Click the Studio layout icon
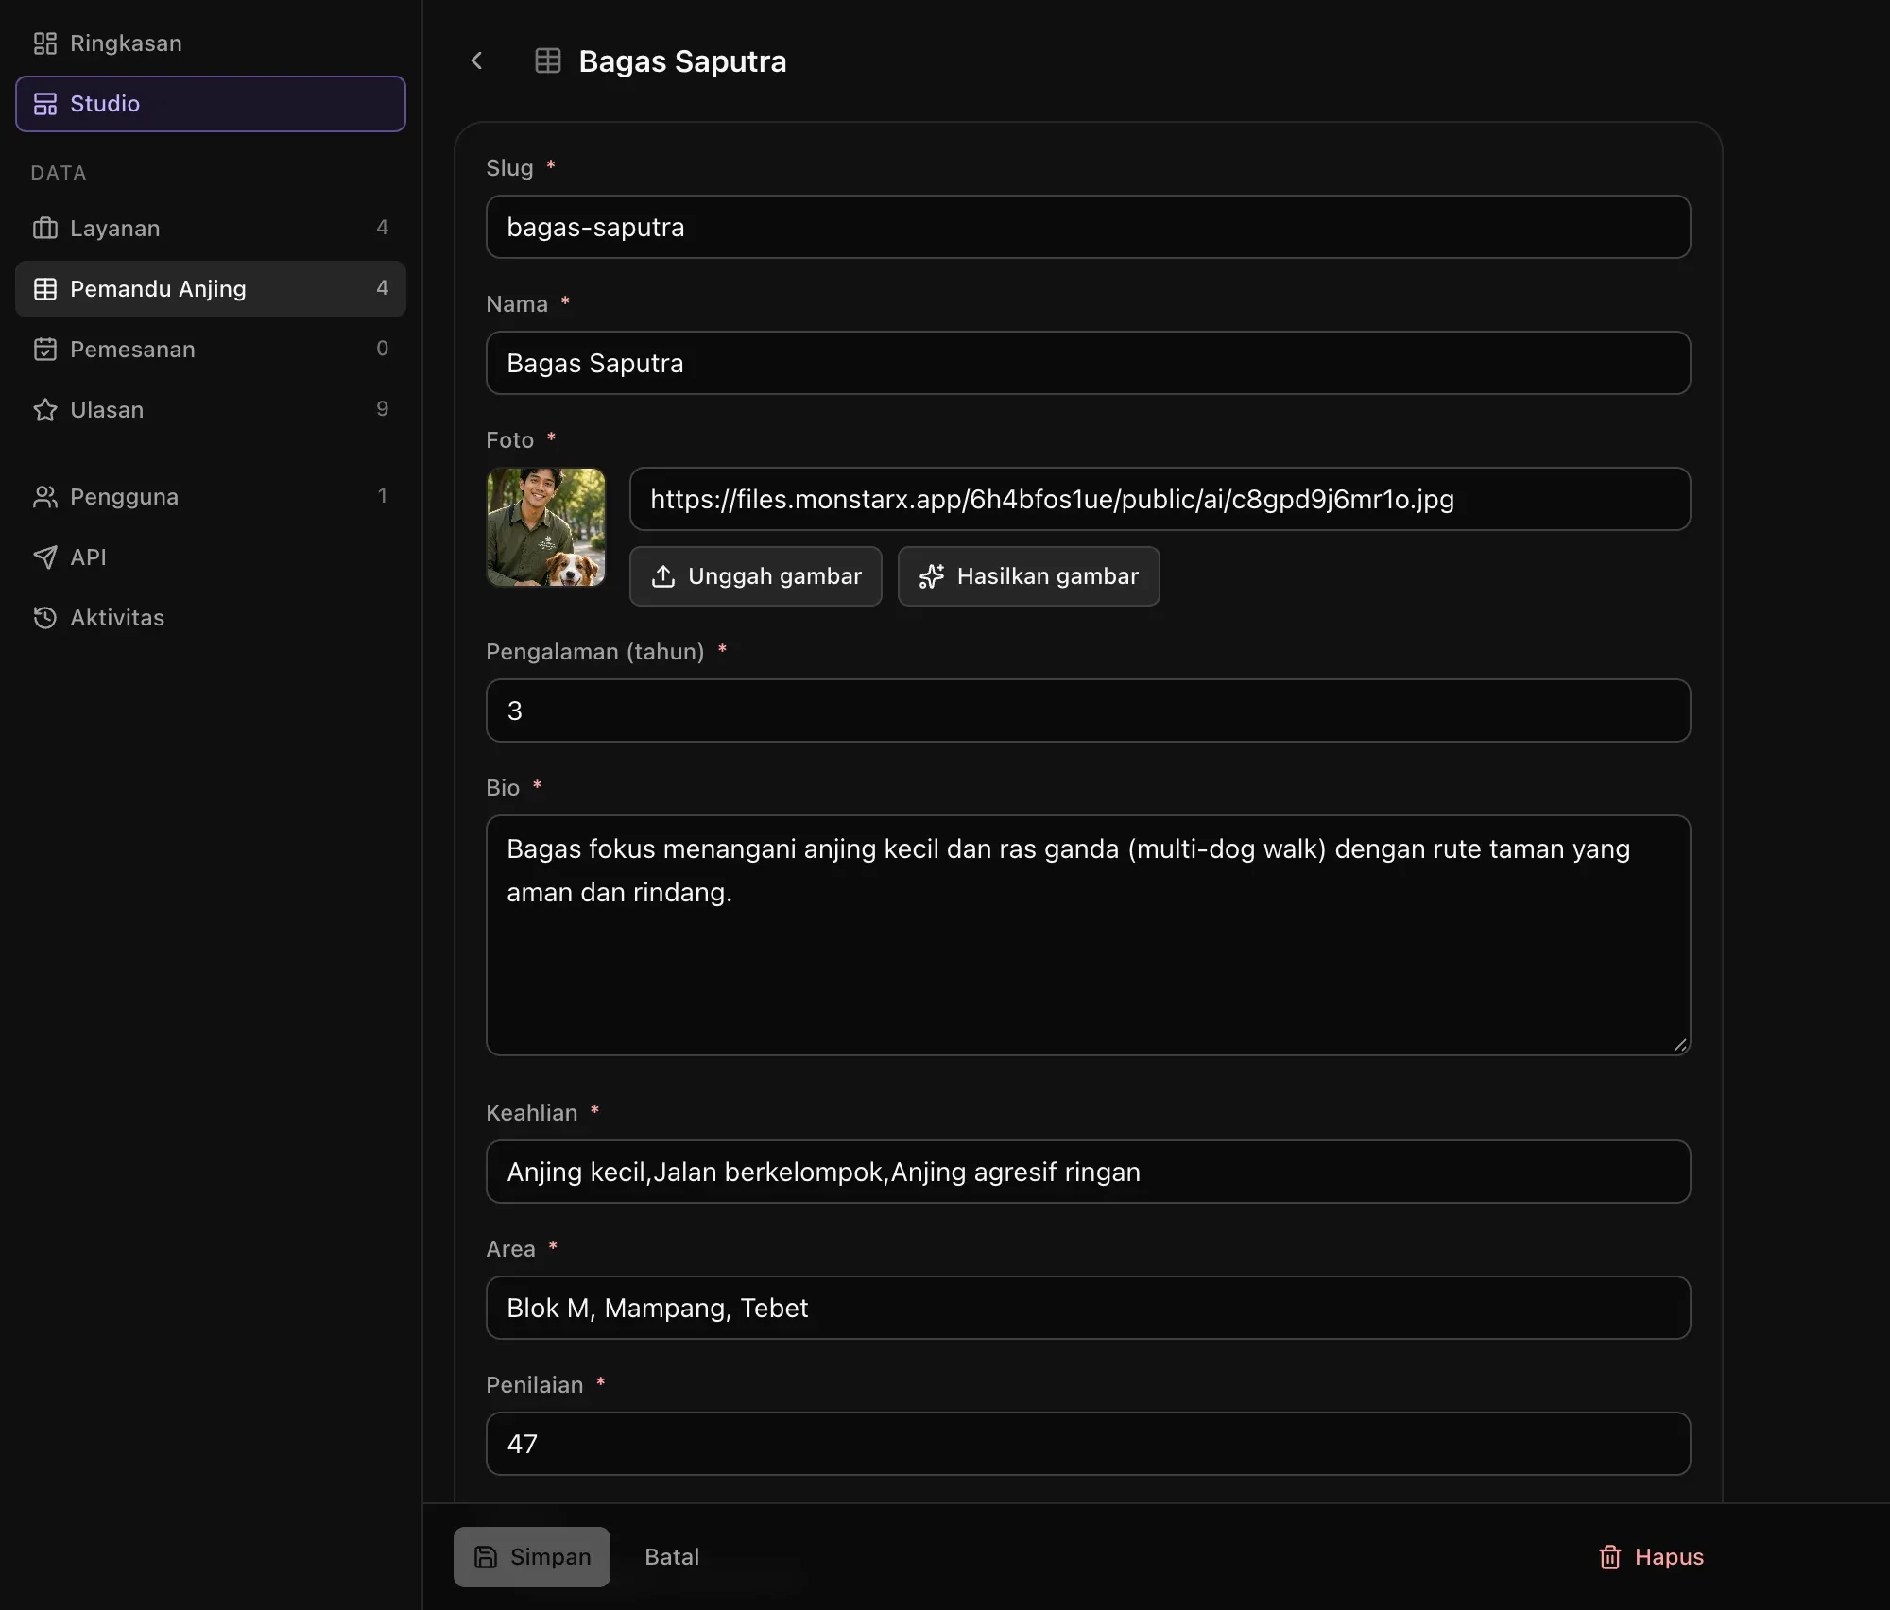The image size is (1890, 1610). 44,104
